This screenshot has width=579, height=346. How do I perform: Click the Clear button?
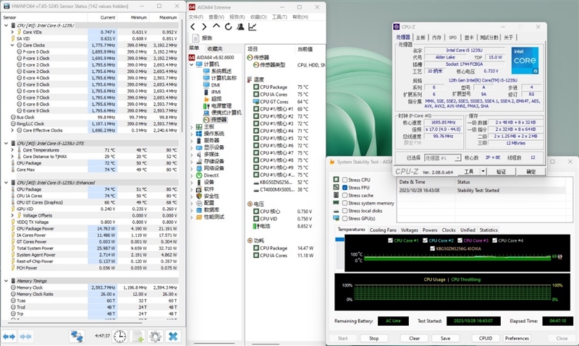414,338
